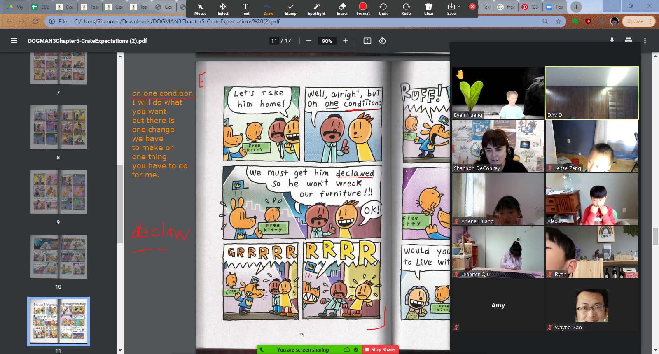The image size is (659, 354).
Task: Save the annotated screen
Action: tap(451, 9)
